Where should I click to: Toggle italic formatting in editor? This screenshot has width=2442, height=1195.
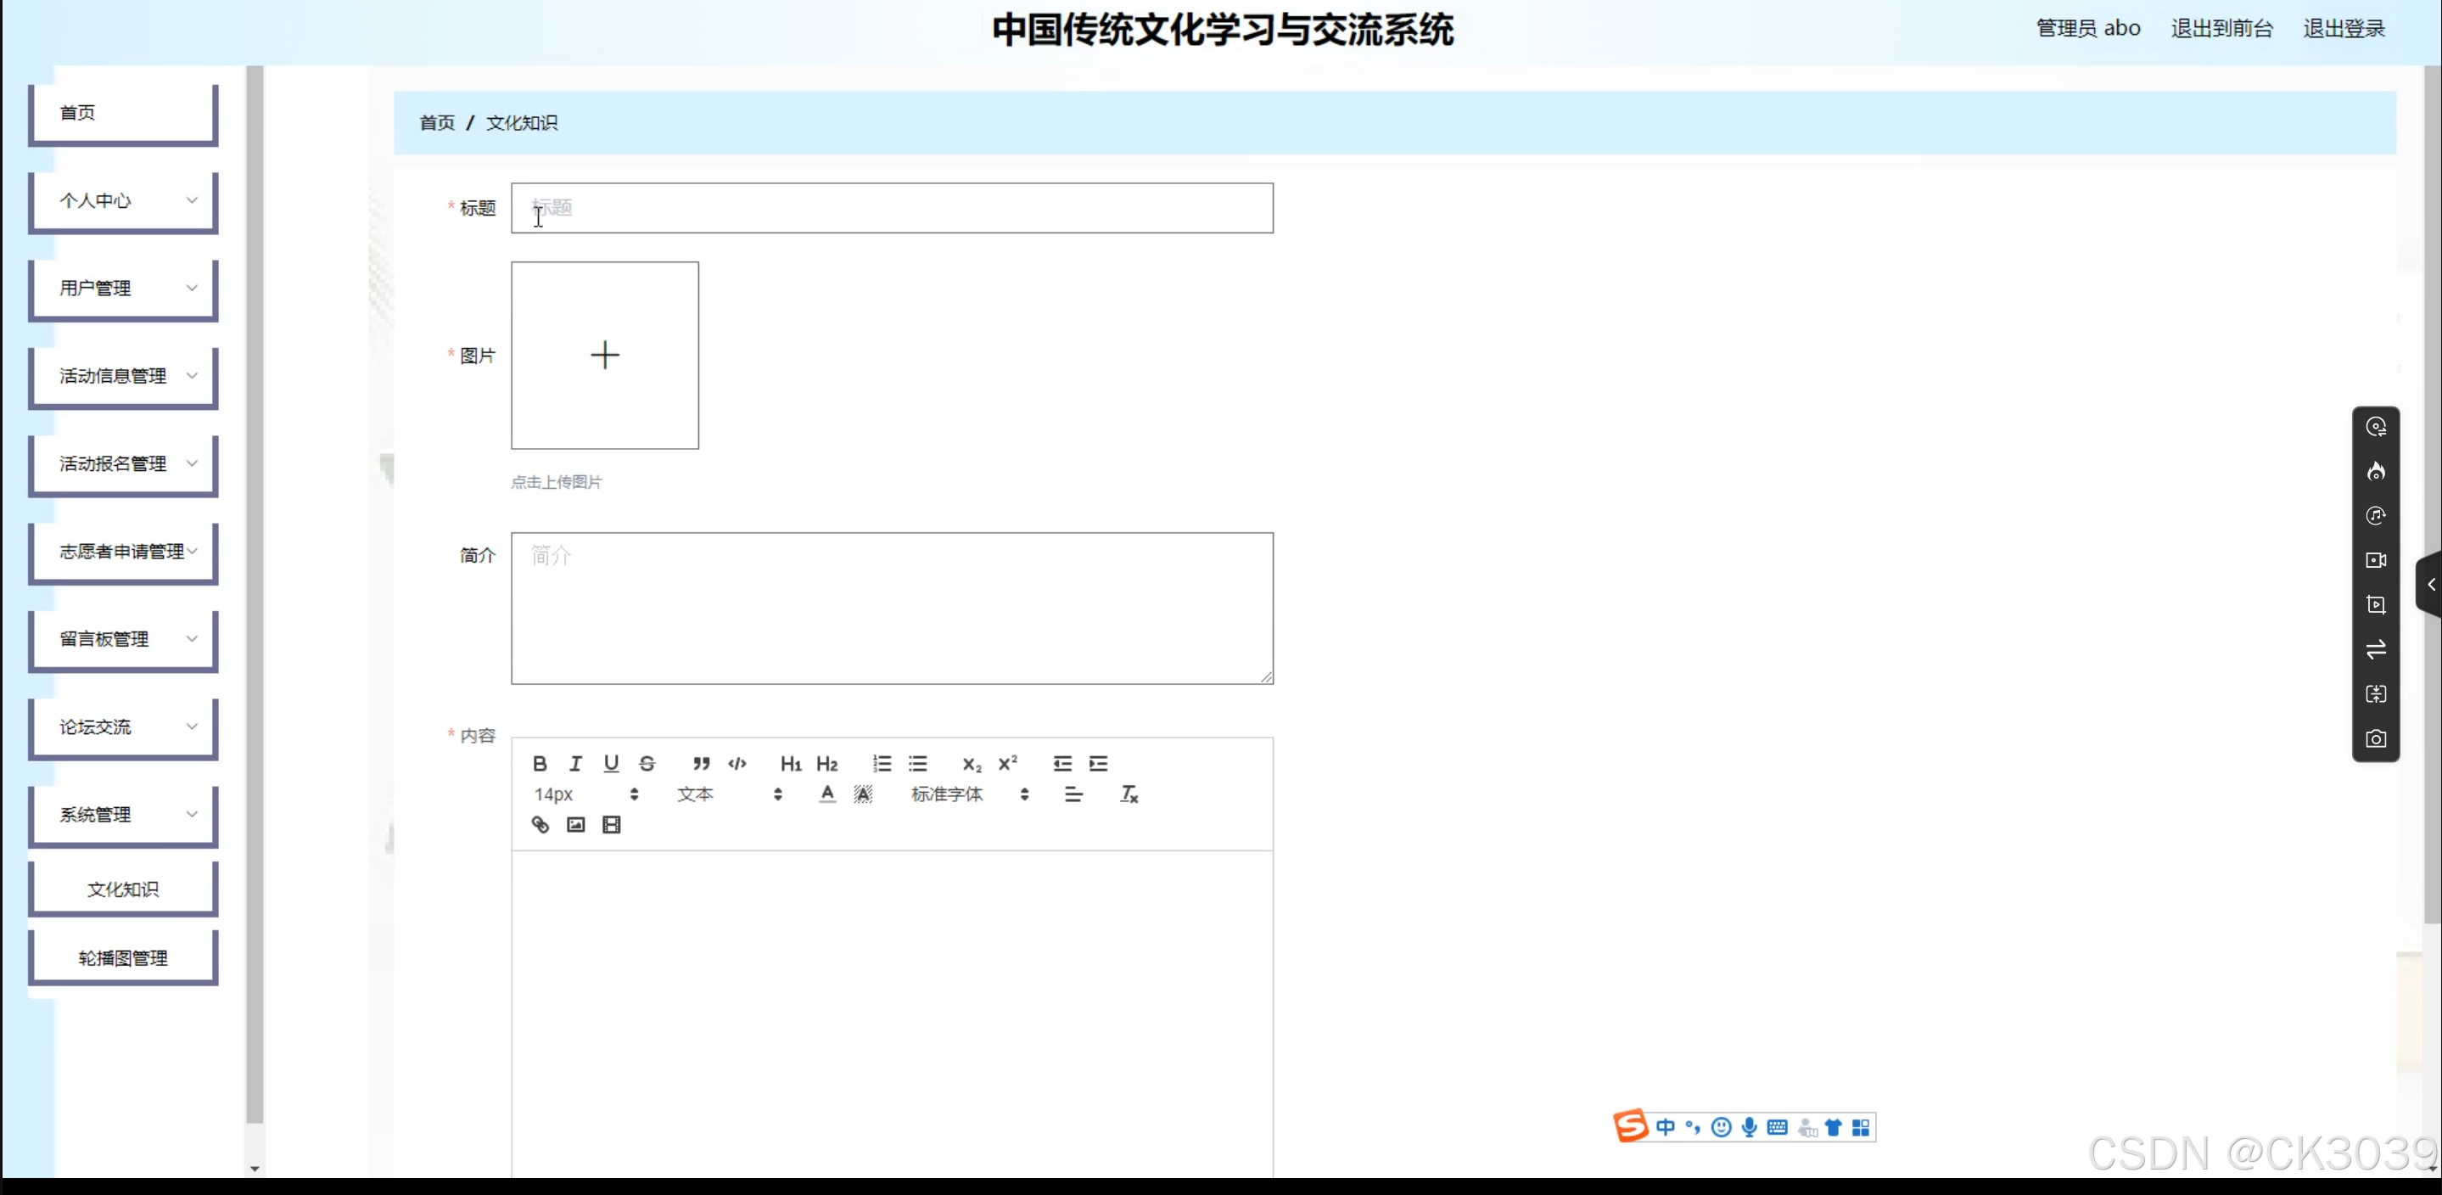575,764
